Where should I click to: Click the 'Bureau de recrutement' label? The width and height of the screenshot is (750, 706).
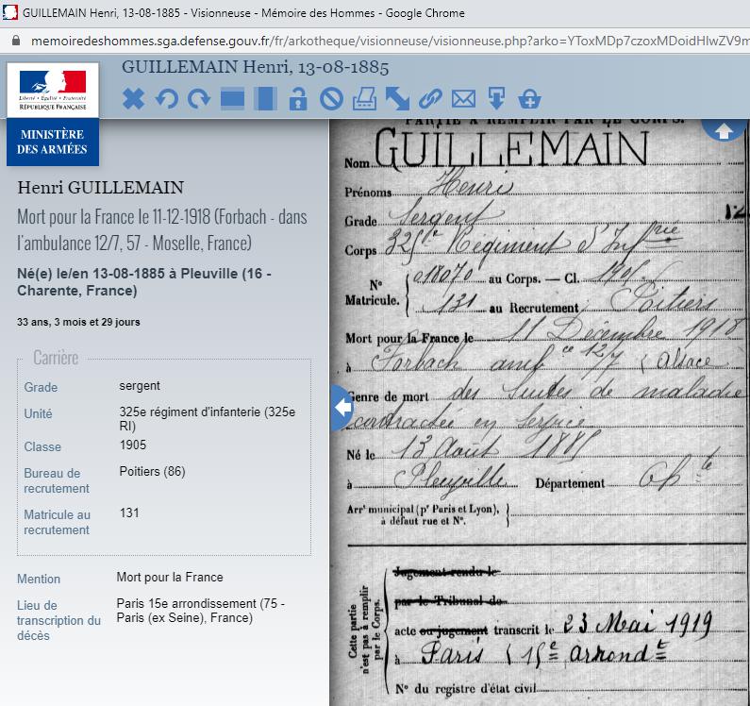pyautogui.click(x=57, y=480)
